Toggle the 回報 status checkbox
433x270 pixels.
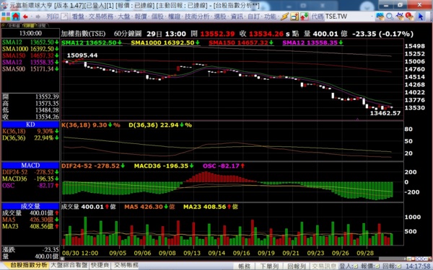pyautogui.click(x=399, y=266)
